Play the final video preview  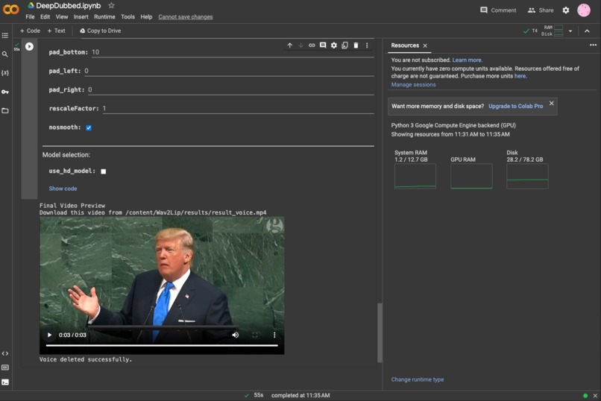pyautogui.click(x=49, y=335)
